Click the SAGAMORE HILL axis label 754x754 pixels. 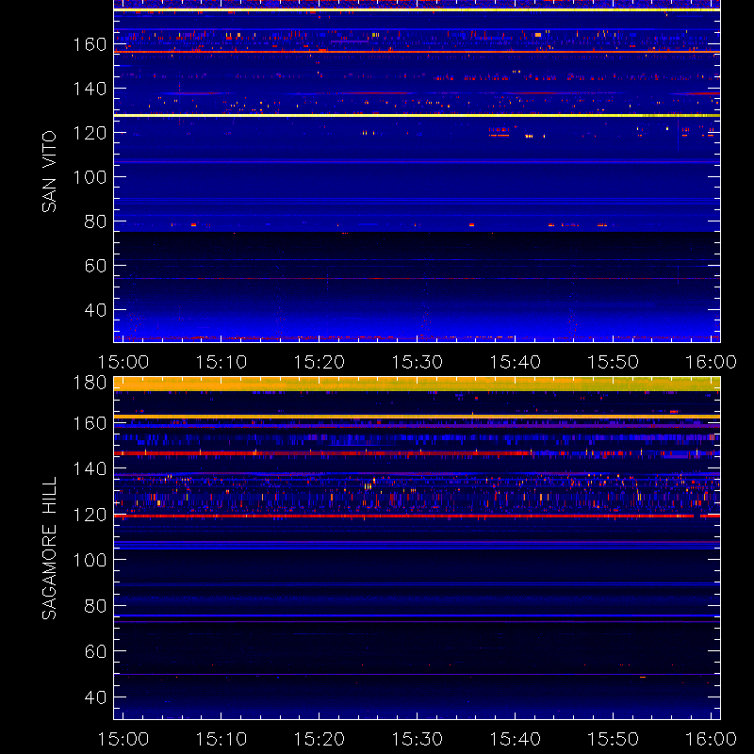(49, 549)
